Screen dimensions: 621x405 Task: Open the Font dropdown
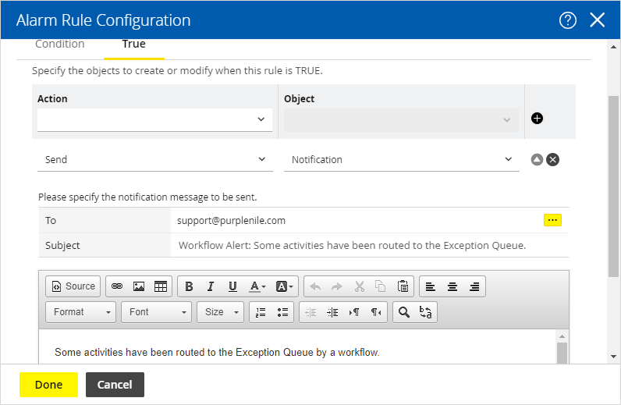click(157, 312)
